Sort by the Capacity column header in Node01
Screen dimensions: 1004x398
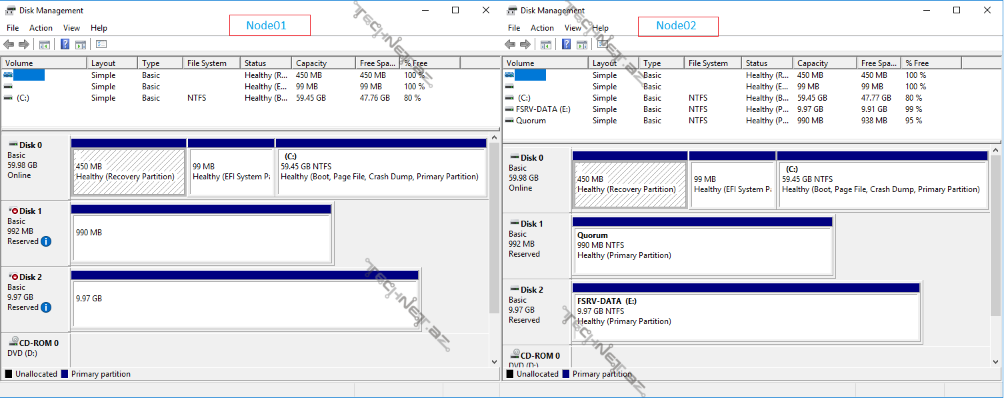click(x=311, y=63)
